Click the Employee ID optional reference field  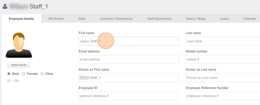[x=129, y=96]
